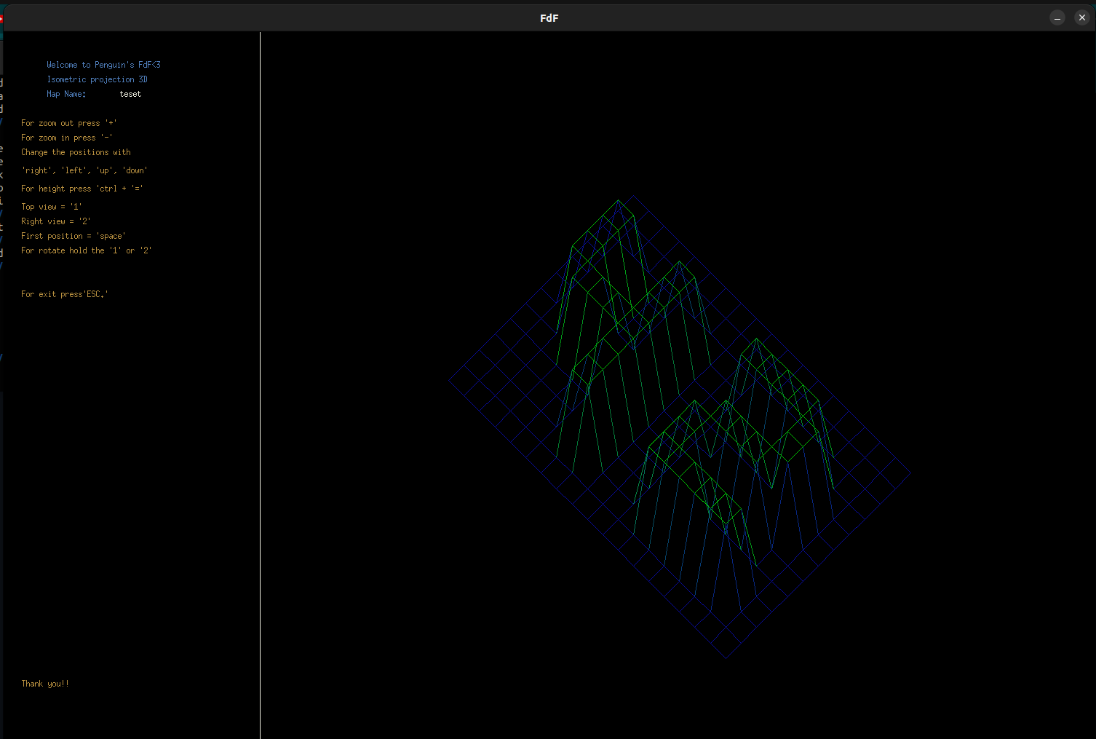Click the "For zoom in press '-'" line
Image resolution: width=1096 pixels, height=739 pixels.
click(66, 138)
